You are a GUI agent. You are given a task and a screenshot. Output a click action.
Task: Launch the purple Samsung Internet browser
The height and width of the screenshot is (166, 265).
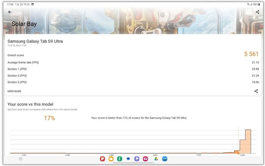coord(137,159)
